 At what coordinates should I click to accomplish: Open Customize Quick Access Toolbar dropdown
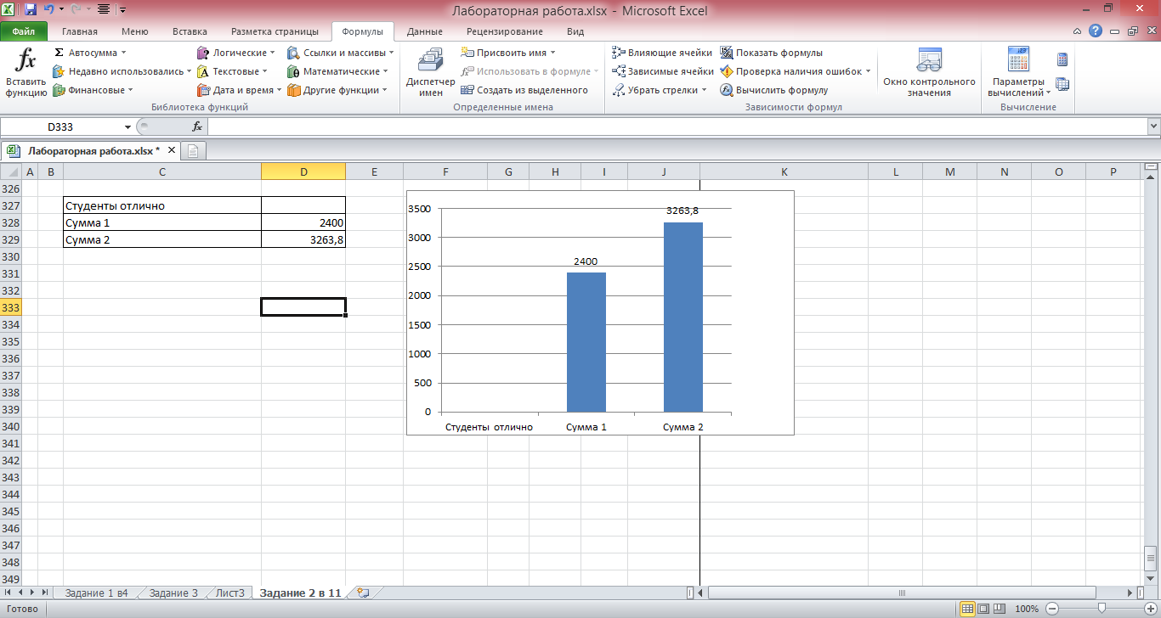(x=122, y=10)
